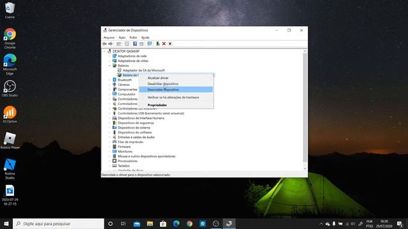
Task: Open the blue Help toolbar icon
Action: tap(135, 44)
